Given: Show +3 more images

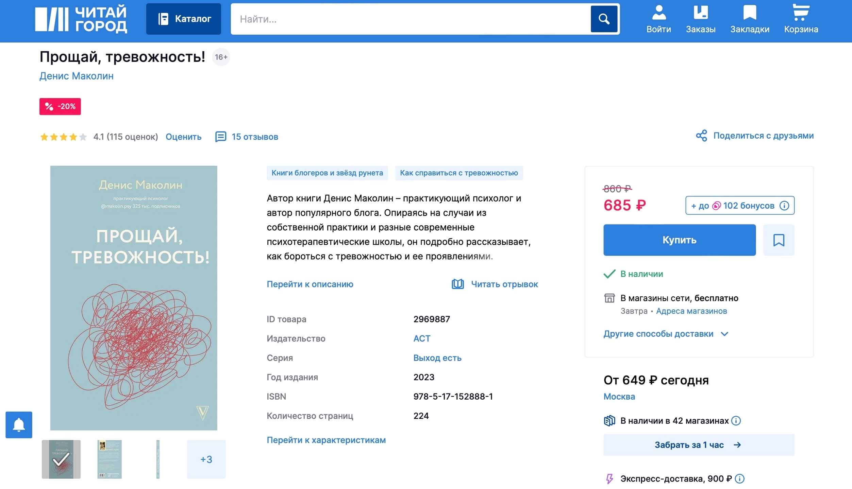Looking at the screenshot, I should coord(206,459).
